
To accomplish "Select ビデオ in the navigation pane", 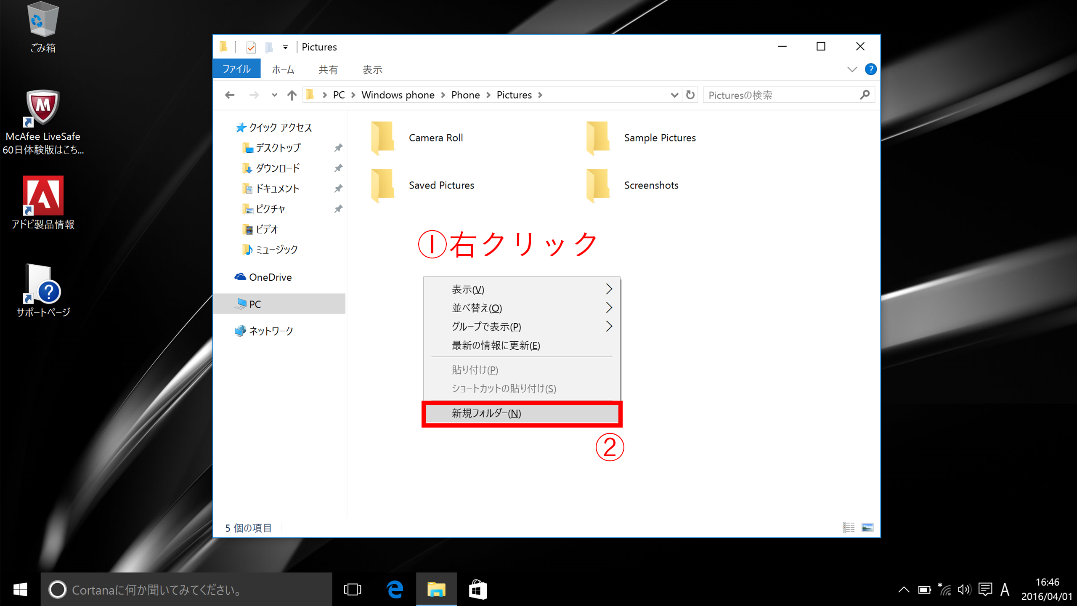I will tap(261, 229).
